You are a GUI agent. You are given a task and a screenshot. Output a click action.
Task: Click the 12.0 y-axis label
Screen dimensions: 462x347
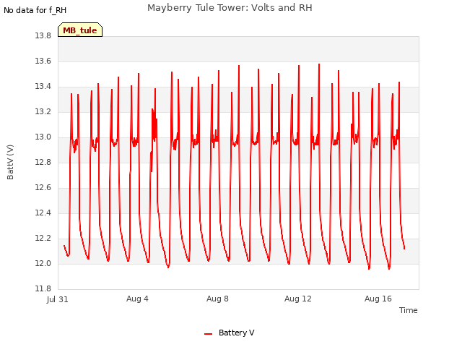click(x=43, y=263)
